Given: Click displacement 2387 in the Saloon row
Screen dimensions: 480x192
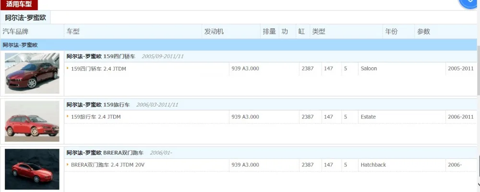Looking at the screenshot, I should (307, 69).
